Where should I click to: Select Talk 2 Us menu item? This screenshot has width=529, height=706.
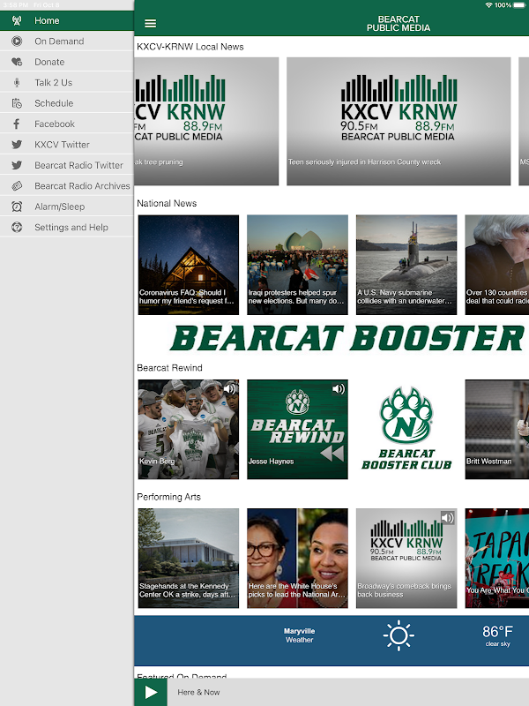[x=67, y=82]
